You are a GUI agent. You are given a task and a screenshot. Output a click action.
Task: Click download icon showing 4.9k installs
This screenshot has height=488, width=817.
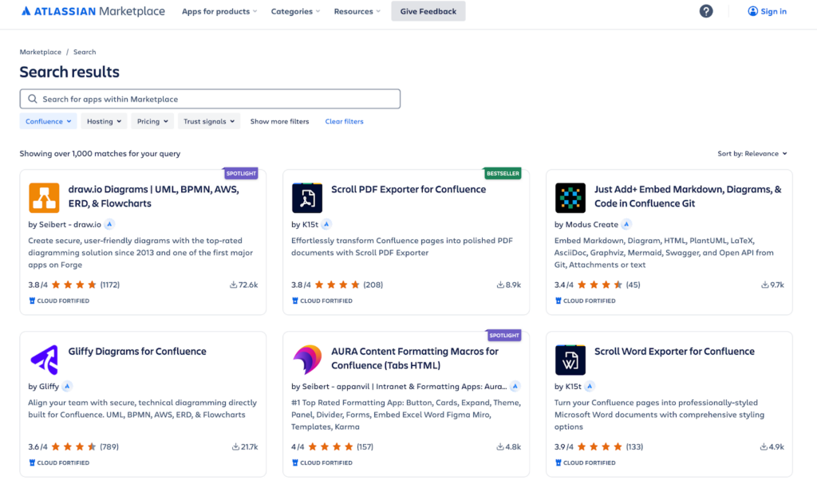tap(764, 447)
